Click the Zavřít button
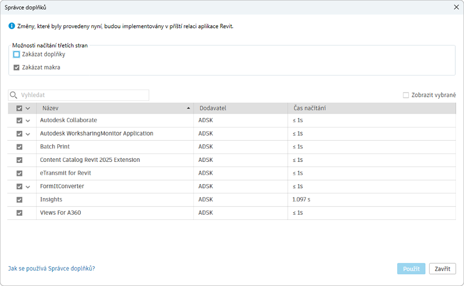This screenshot has width=464, height=286. (442, 269)
